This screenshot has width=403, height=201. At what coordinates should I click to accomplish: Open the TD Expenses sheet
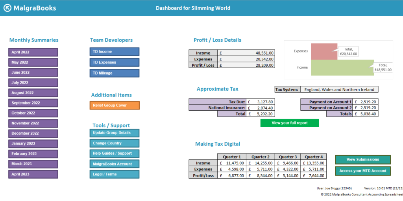pyautogui.click(x=115, y=62)
